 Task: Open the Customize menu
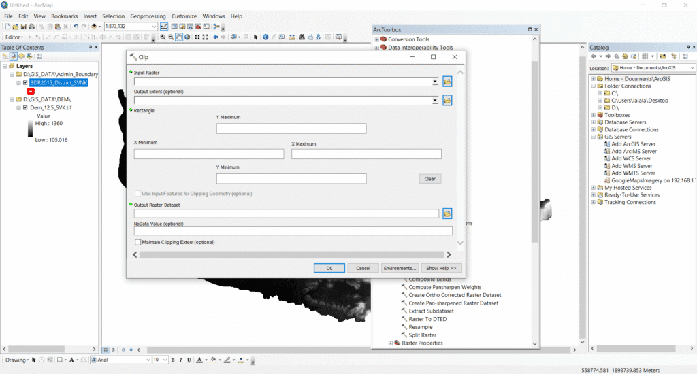[184, 16]
